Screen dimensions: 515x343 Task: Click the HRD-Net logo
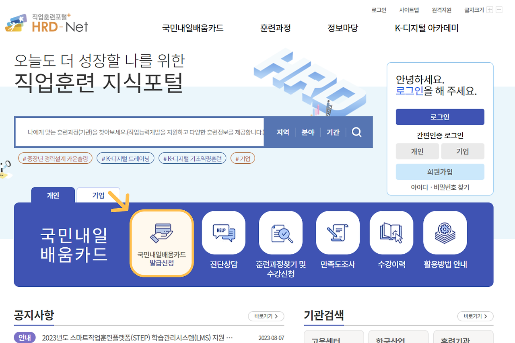(x=45, y=23)
